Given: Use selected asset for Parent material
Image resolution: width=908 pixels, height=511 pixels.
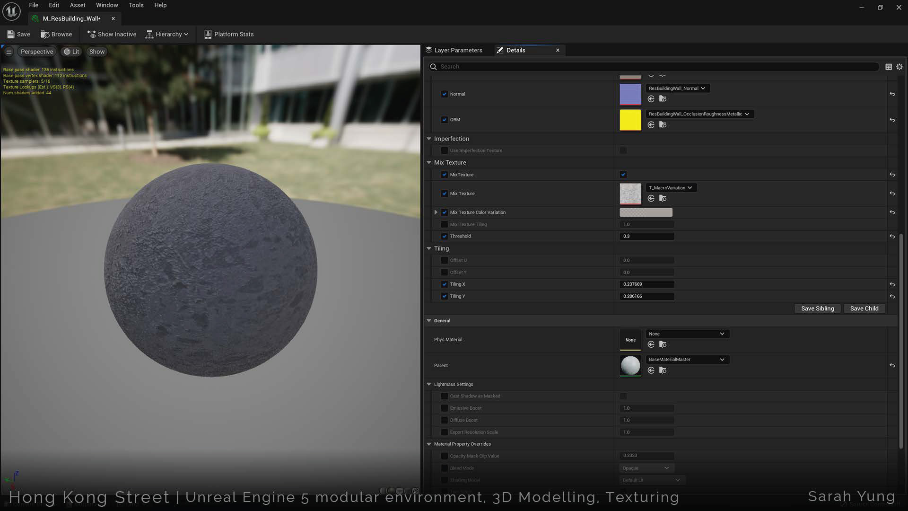Looking at the screenshot, I should 651,370.
